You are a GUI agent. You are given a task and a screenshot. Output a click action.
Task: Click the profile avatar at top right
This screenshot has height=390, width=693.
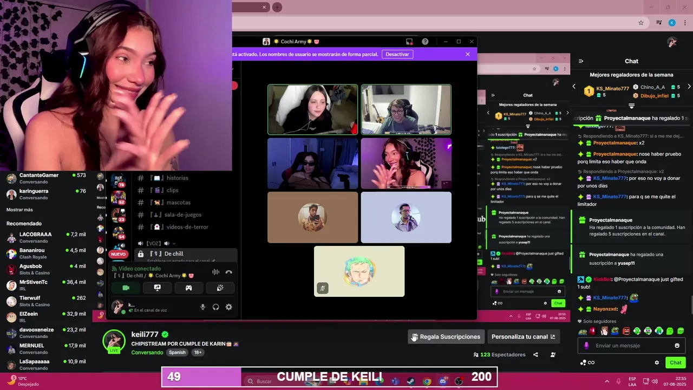pyautogui.click(x=672, y=42)
